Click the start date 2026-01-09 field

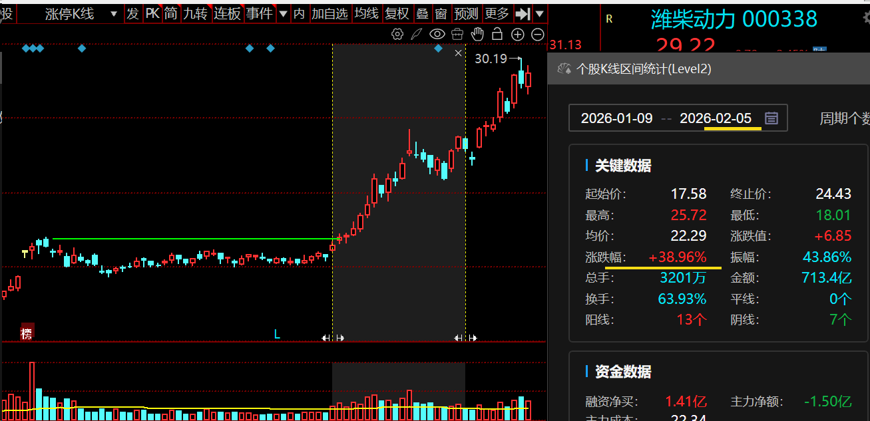(x=616, y=118)
